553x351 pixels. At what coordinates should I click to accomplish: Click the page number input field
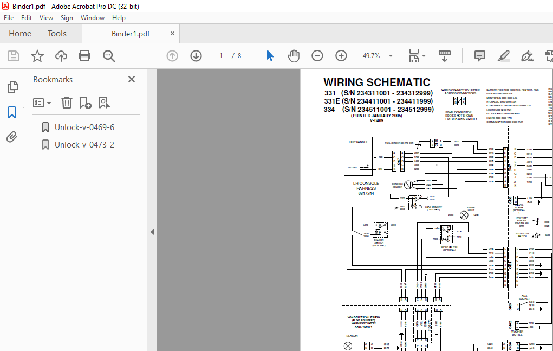(x=220, y=55)
